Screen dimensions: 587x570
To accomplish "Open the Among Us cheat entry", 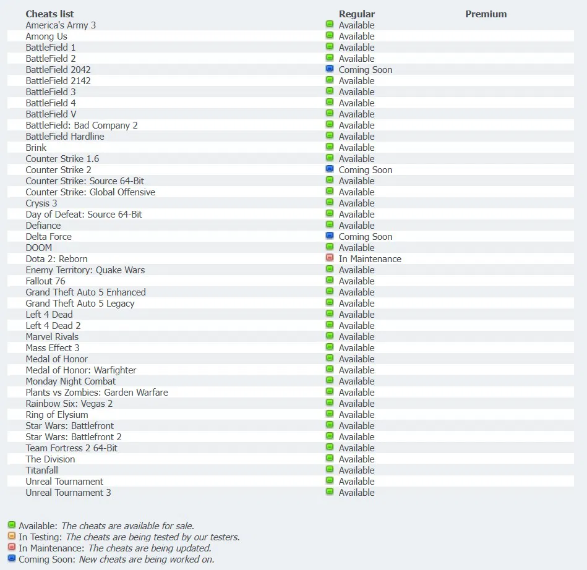I will pyautogui.click(x=46, y=36).
